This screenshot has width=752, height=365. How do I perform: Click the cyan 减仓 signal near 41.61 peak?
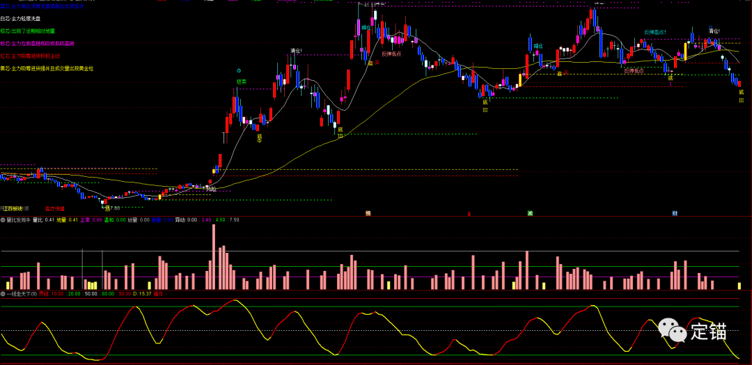click(365, 28)
